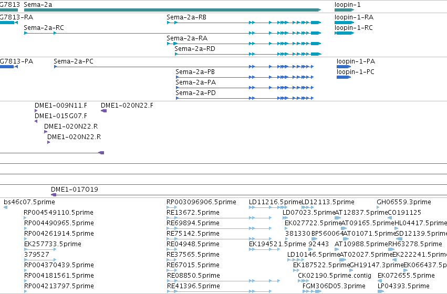Pick the RE75142.5prime EST label
The width and height of the screenshot is (447, 294).
(x=193, y=234)
